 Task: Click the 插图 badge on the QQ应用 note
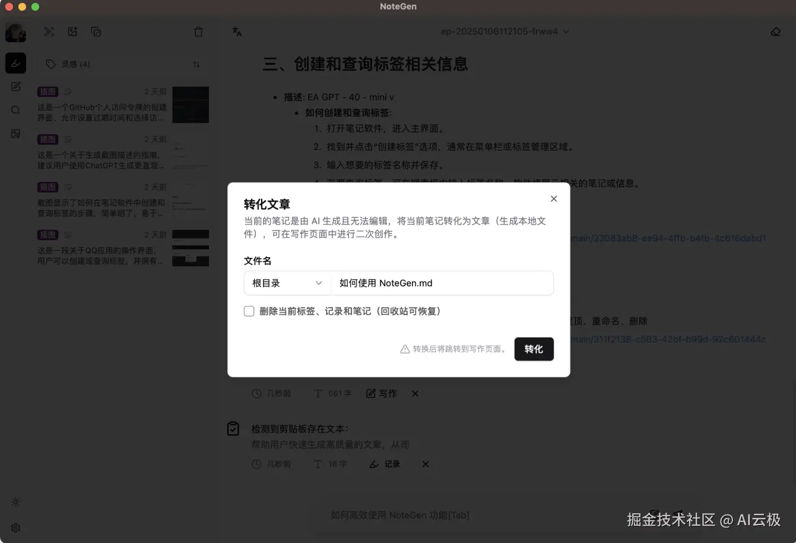point(47,235)
